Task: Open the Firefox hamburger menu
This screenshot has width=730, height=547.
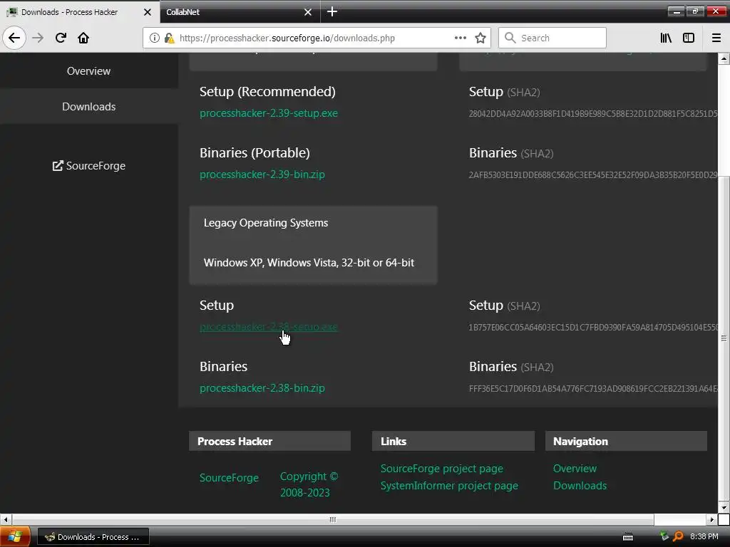Action: pyautogui.click(x=716, y=38)
